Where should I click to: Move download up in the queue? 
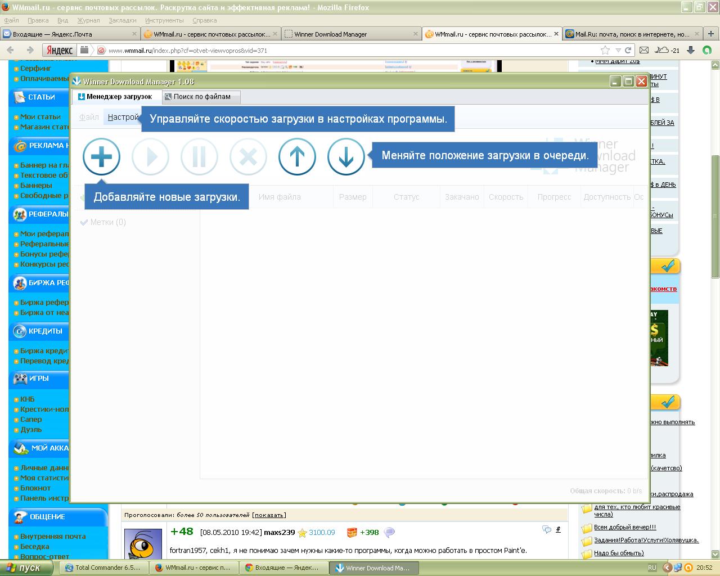pyautogui.click(x=297, y=156)
